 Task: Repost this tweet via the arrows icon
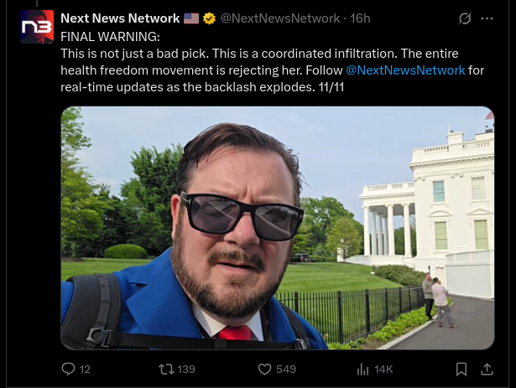(x=166, y=369)
